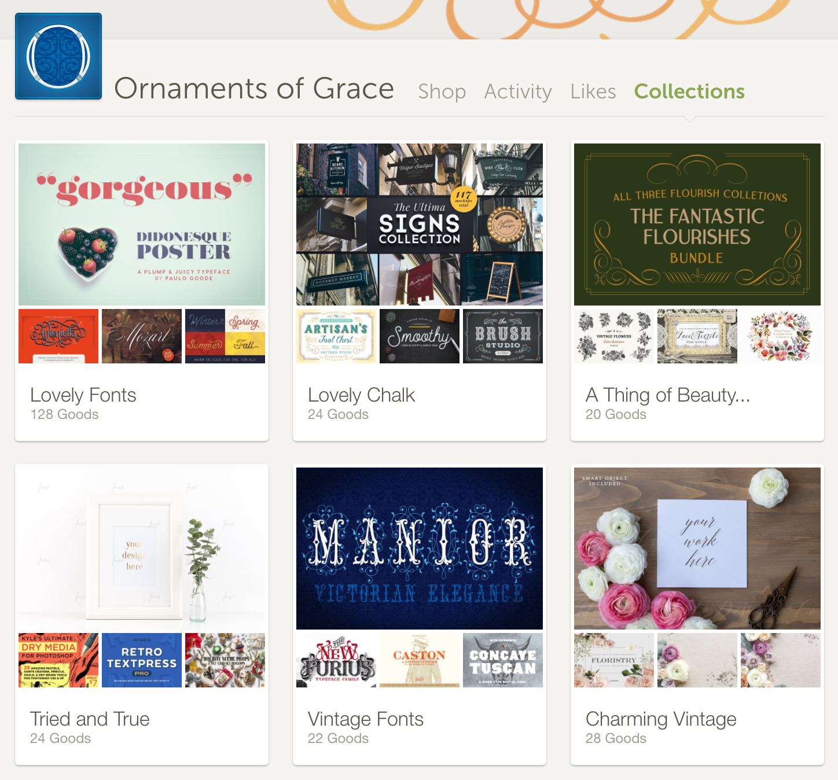Click the Artisan's Tool Chest thumbnail

pyautogui.click(x=336, y=336)
